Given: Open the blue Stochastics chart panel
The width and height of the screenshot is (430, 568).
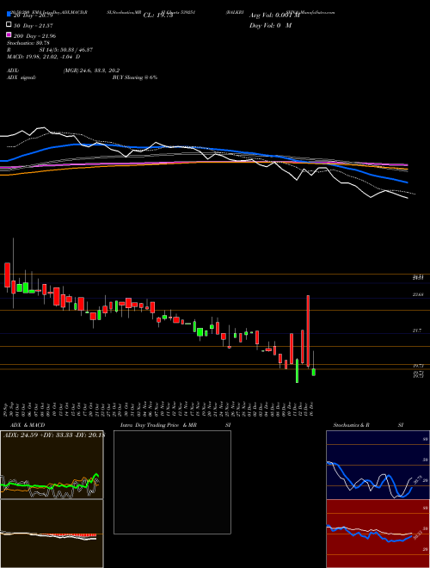Looking at the screenshot, I should (x=378, y=465).
